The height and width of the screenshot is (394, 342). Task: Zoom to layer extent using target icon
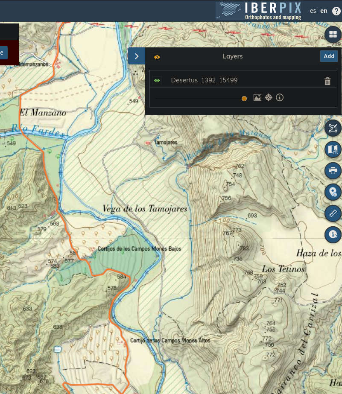(x=269, y=97)
